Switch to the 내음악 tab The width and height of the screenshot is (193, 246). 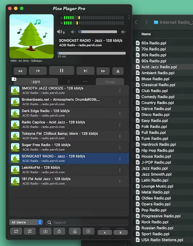click(36, 82)
